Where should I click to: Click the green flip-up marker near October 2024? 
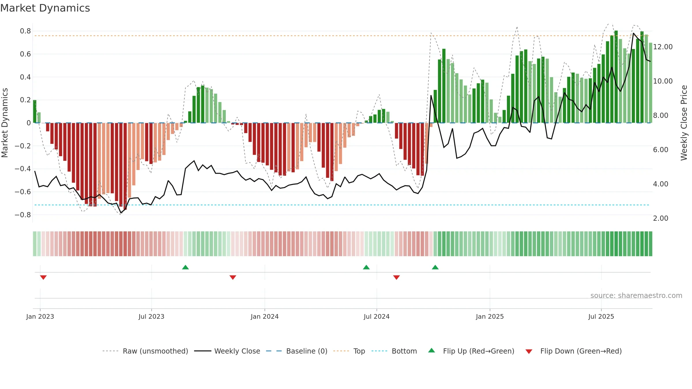tap(435, 267)
